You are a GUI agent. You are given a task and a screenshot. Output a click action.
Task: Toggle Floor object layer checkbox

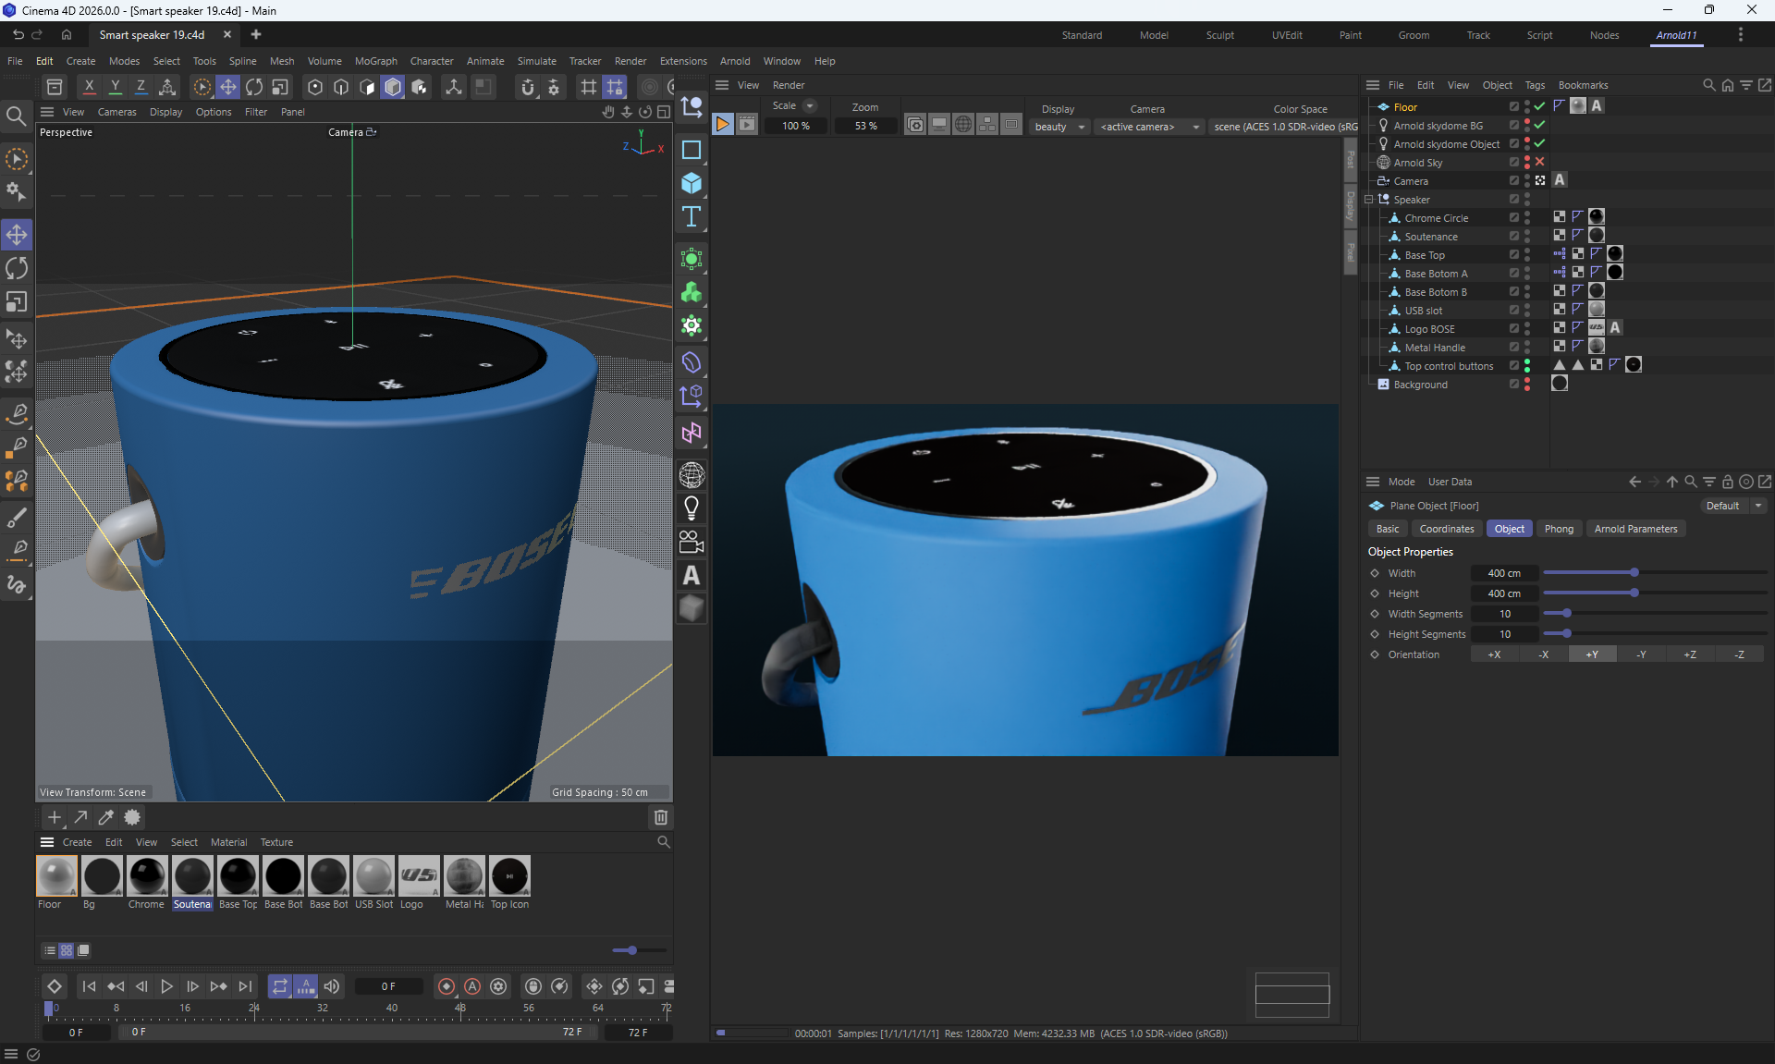[1514, 106]
